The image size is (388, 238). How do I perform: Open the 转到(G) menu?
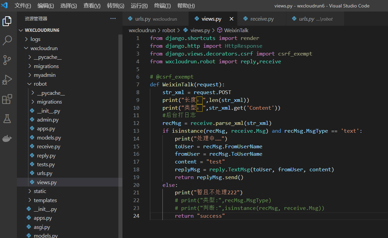[x=116, y=6]
